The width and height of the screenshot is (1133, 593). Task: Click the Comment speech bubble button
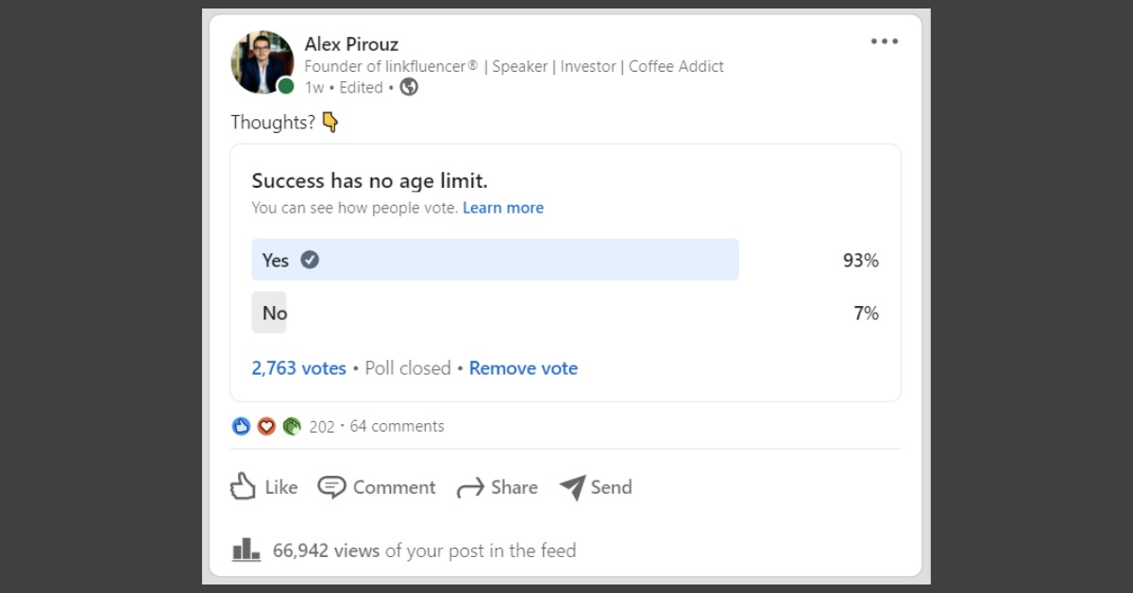pos(377,487)
